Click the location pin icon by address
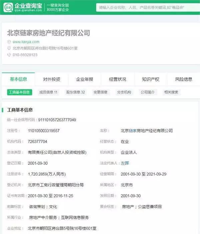This screenshot has height=234, width=200. click(x=9, y=48)
